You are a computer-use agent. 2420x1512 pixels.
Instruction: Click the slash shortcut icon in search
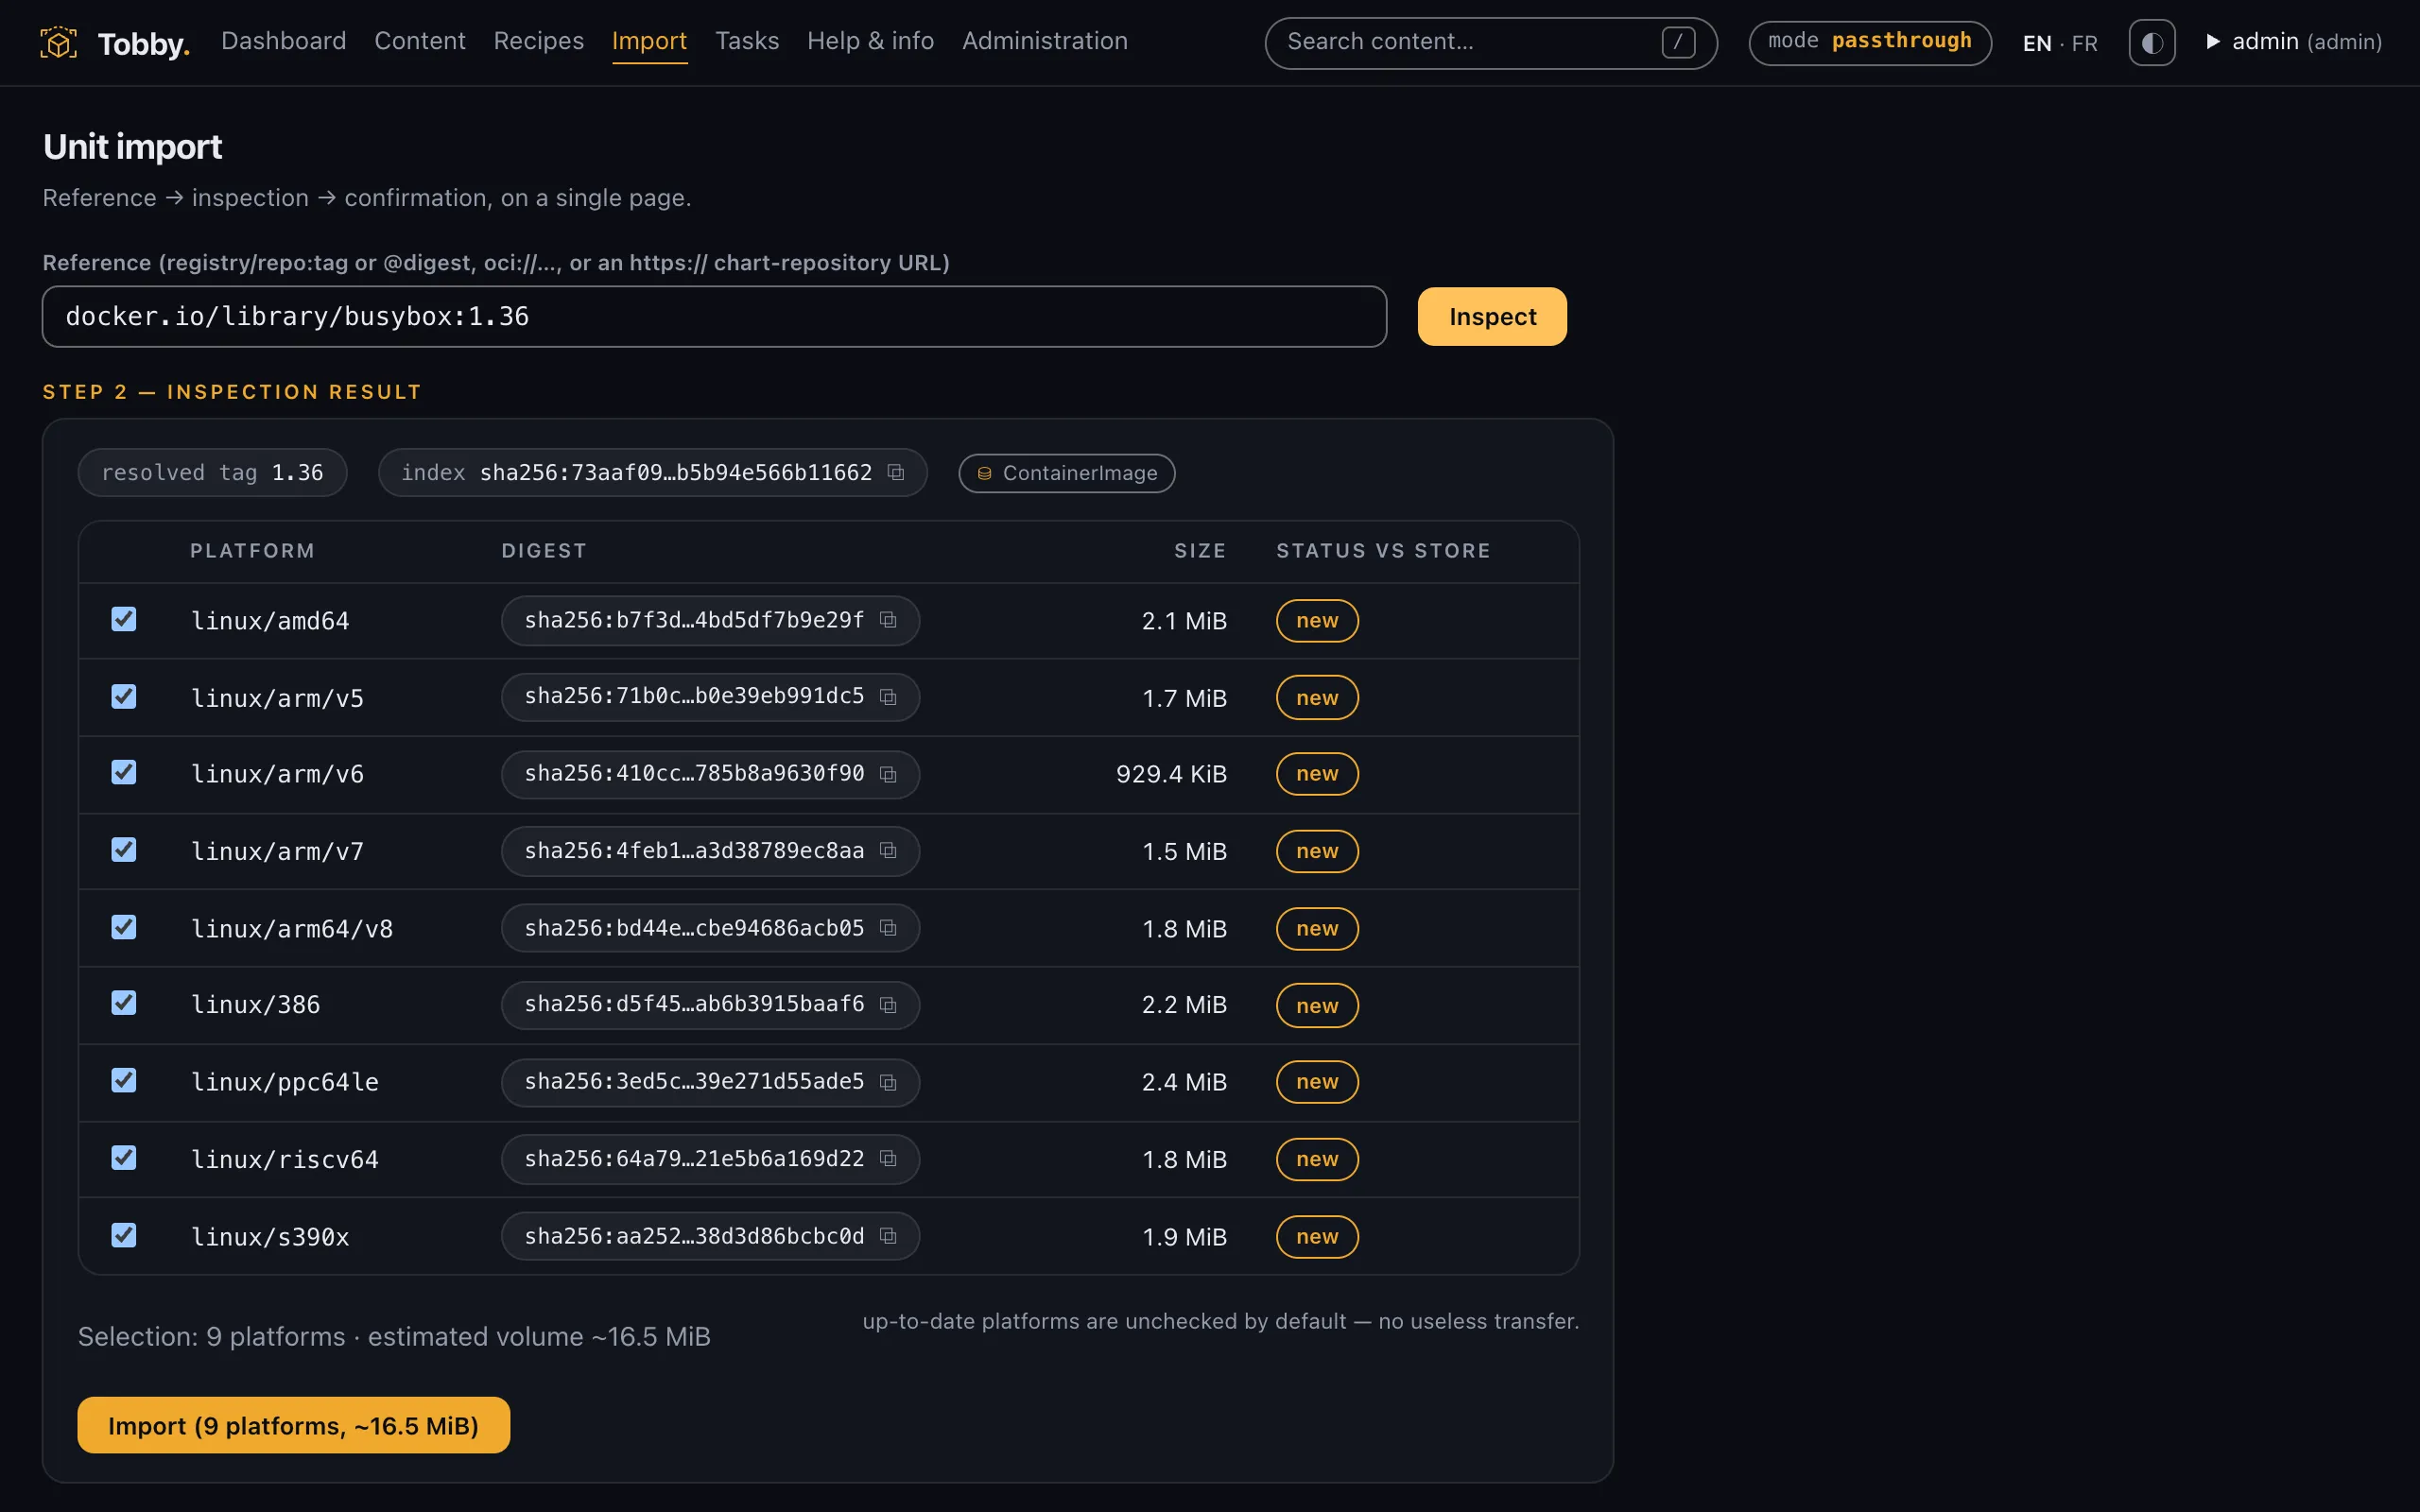[x=1678, y=42]
